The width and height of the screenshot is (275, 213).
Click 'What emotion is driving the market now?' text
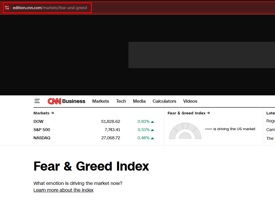point(78,183)
